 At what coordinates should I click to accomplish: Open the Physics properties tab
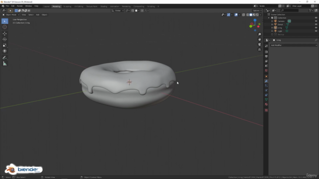point(266,90)
